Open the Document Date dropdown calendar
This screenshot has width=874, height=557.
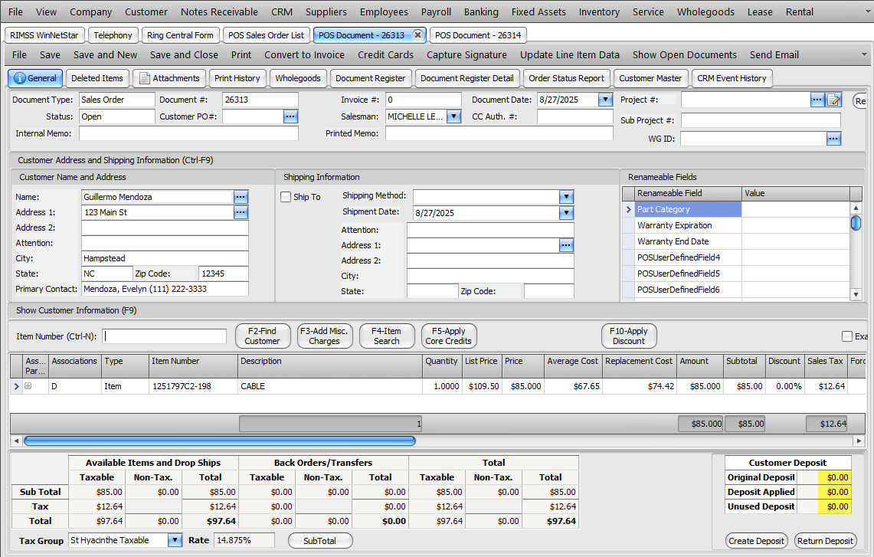pyautogui.click(x=605, y=100)
